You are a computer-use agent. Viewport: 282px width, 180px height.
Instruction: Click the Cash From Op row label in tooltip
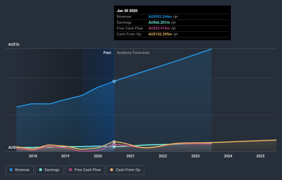point(129,34)
